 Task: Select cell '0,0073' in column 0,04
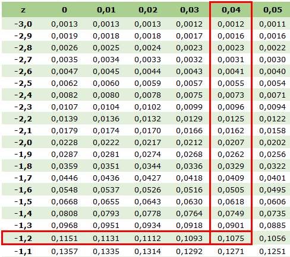[231, 95]
